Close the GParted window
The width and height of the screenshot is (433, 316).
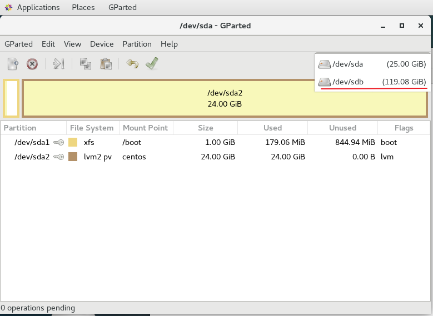pos(421,26)
